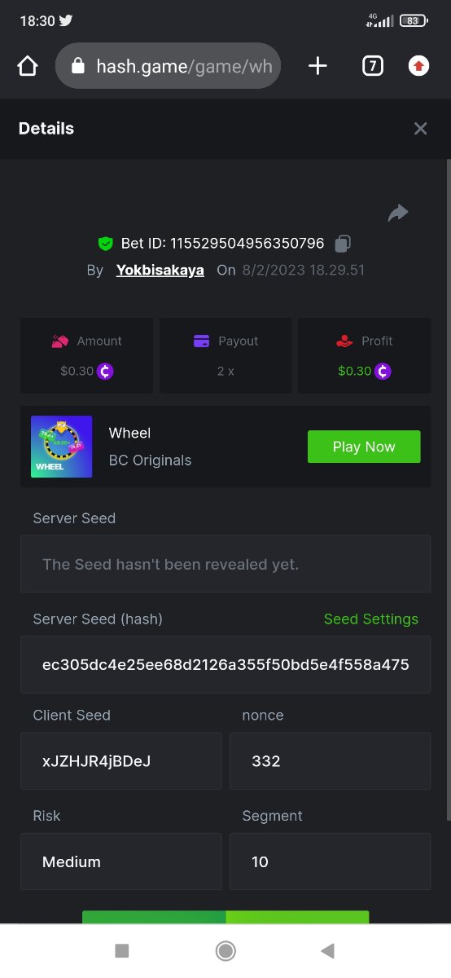Image resolution: width=451 pixels, height=978 pixels.
Task: Open a new browser tab with plus icon
Action: (x=317, y=66)
